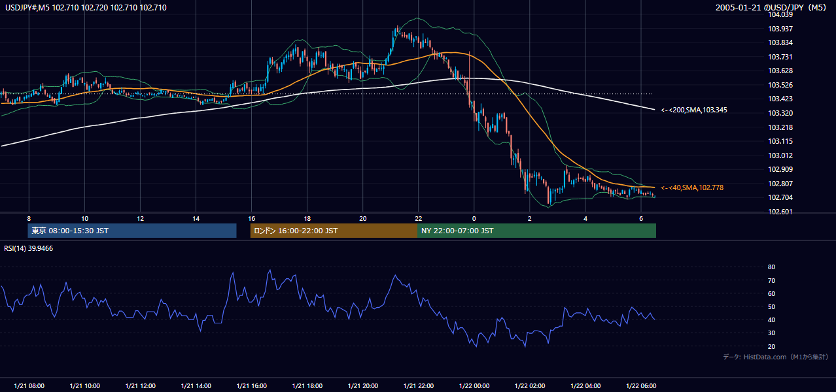Click price axis value 102.807
Viewport: 836px width, 392px height.
click(780, 184)
